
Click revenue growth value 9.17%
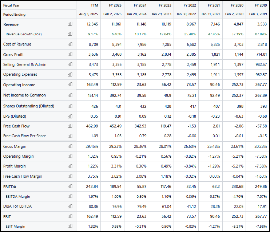pyautogui.click(x=93, y=34)
